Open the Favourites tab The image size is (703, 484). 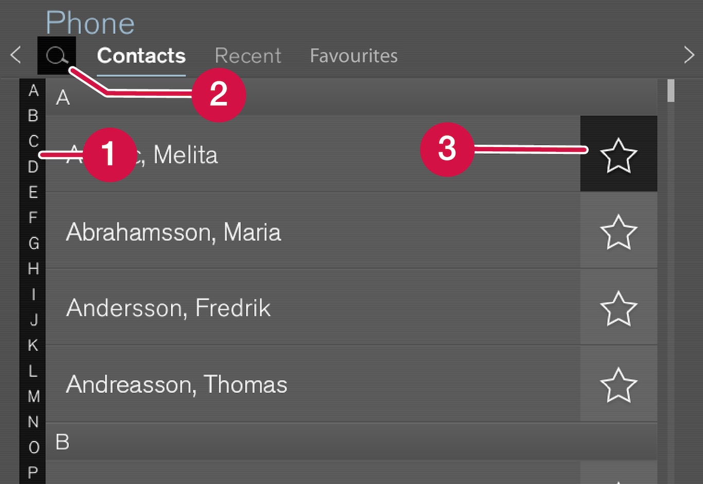(x=354, y=56)
